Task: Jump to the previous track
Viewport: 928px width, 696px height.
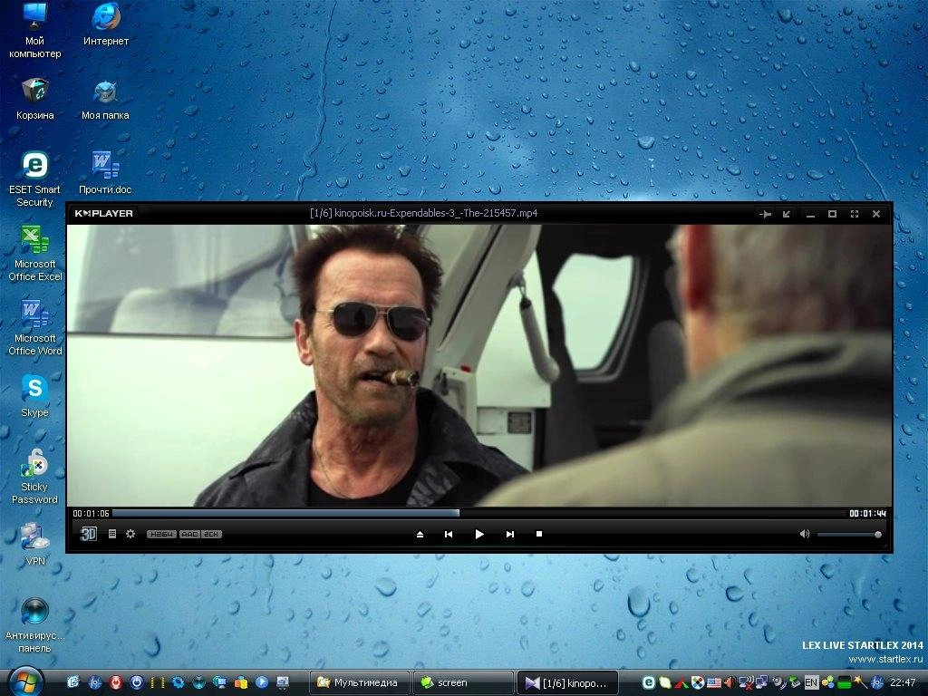Action: point(449,534)
